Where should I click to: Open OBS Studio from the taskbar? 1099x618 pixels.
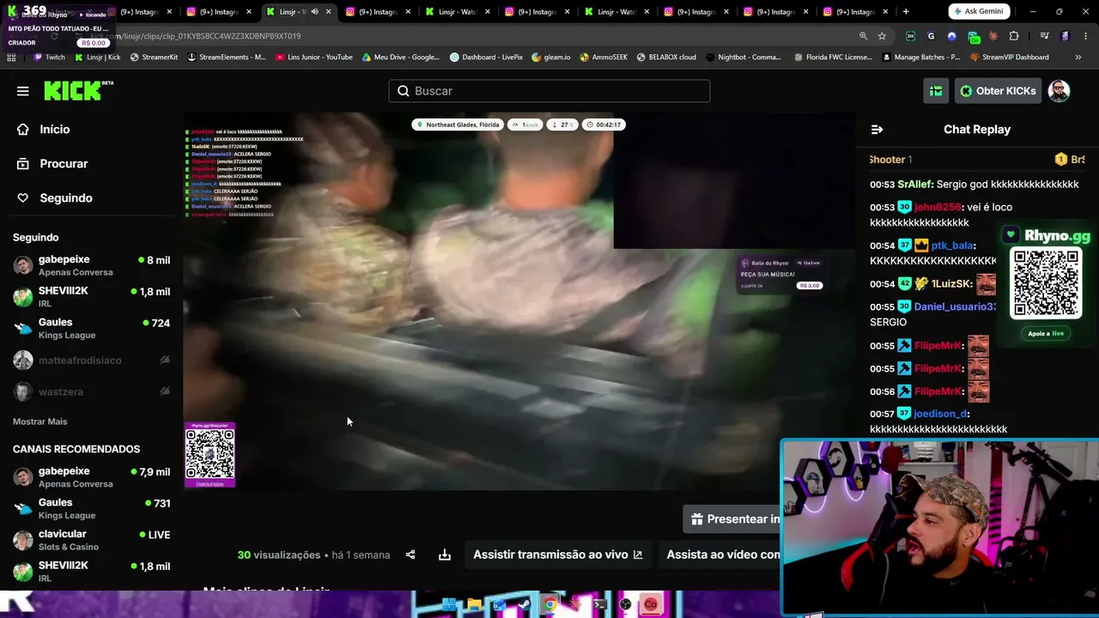(625, 604)
